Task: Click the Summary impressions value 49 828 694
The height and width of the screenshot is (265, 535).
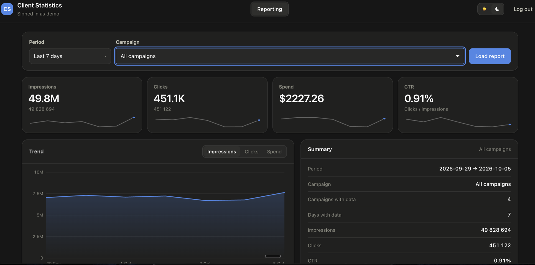Action: click(496, 230)
